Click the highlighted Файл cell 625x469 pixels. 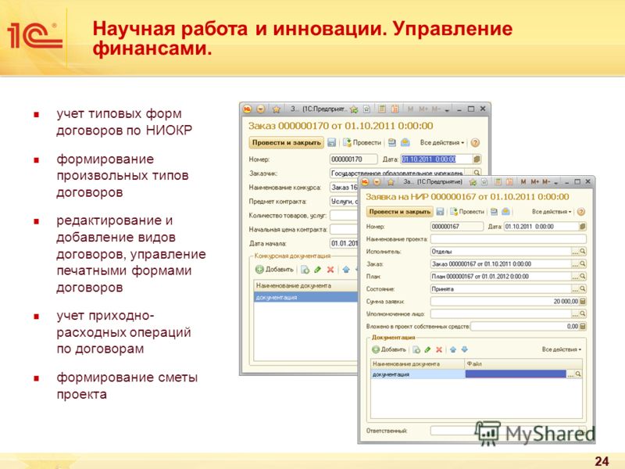(x=516, y=374)
